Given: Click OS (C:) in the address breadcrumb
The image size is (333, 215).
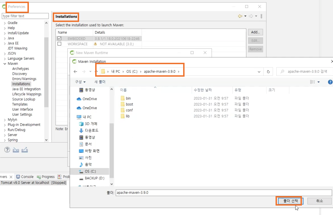Looking at the screenshot, I should [132, 72].
